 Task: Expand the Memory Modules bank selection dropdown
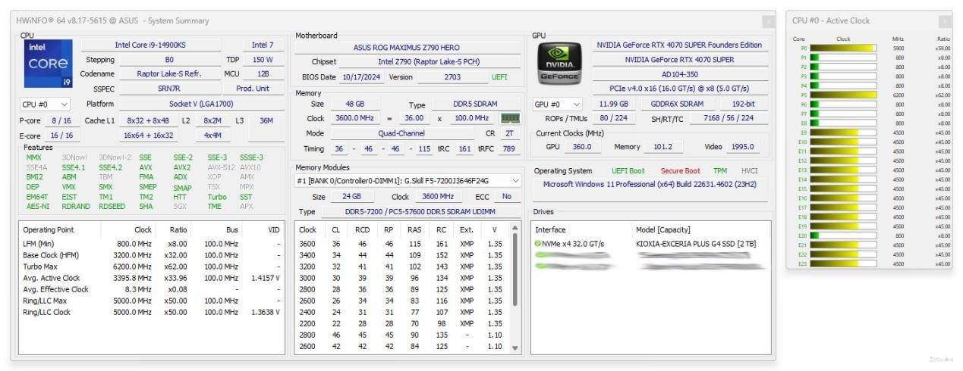(x=516, y=181)
